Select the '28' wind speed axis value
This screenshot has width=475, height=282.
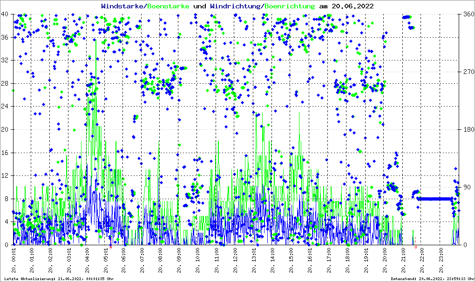[x=5, y=83]
